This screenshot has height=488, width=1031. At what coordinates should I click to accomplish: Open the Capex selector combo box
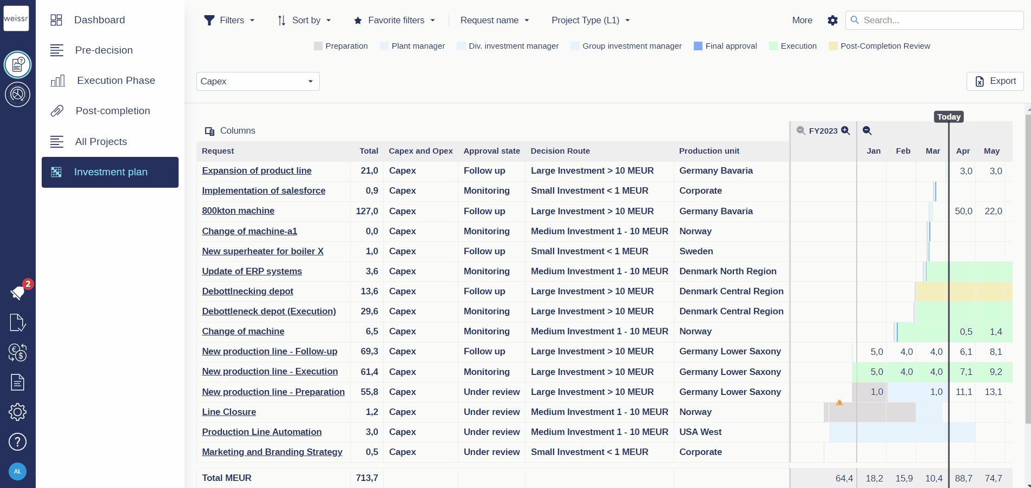pyautogui.click(x=258, y=82)
